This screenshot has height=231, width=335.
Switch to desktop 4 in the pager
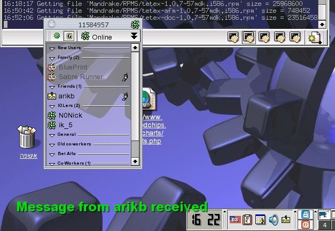(x=324, y=225)
